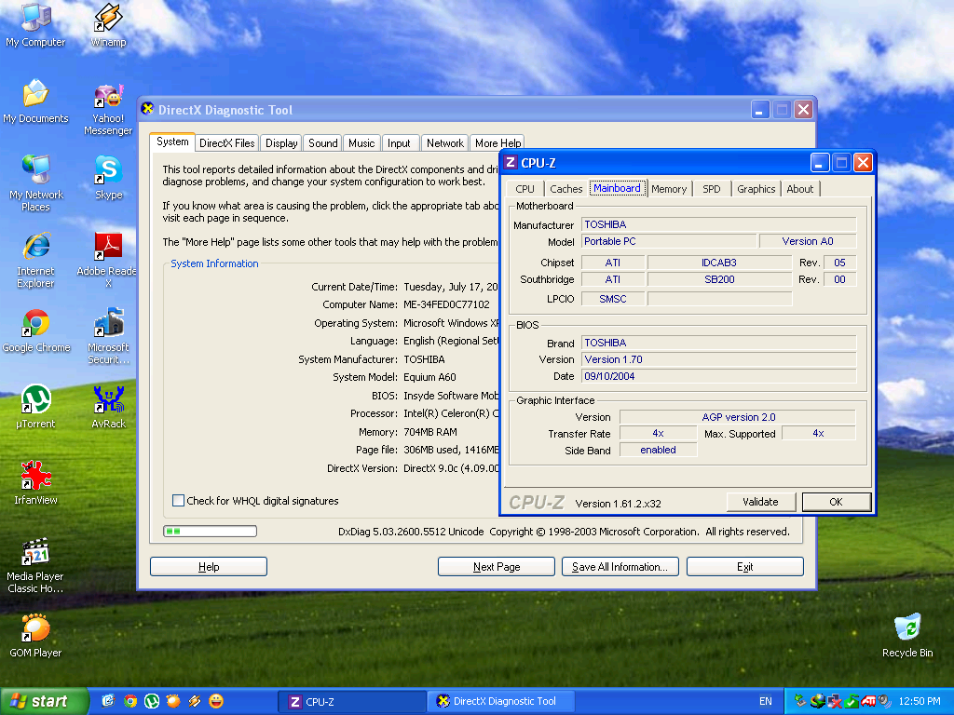
Task: Click EN language indicator on taskbar
Action: coord(765,701)
